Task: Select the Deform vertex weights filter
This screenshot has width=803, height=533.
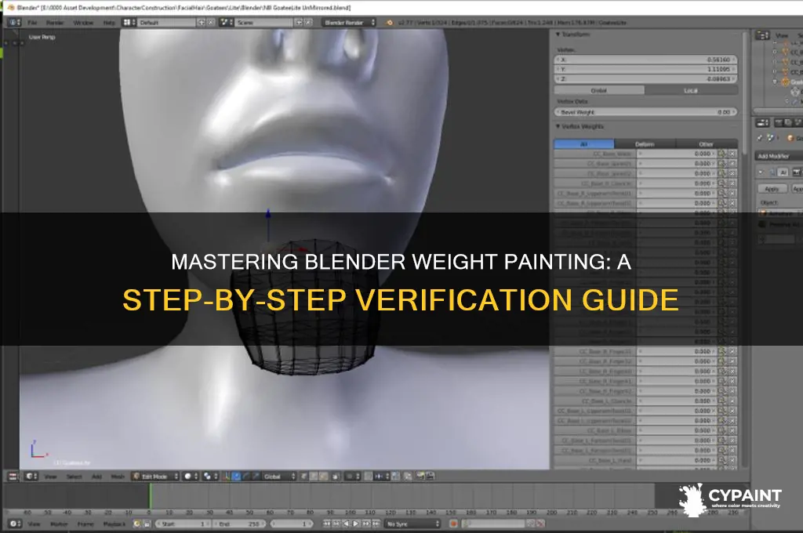Action: pyautogui.click(x=645, y=144)
